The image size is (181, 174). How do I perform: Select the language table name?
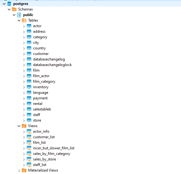coord(41,93)
